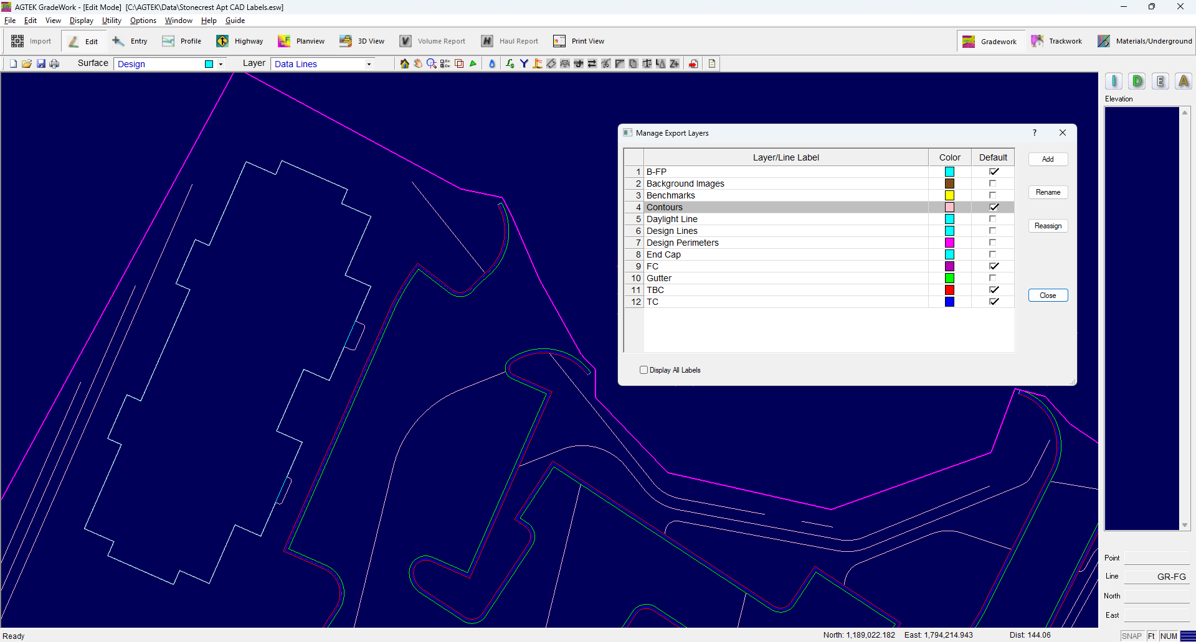Image resolution: width=1196 pixels, height=642 pixels.
Task: Open the Utility menu
Action: 112,21
